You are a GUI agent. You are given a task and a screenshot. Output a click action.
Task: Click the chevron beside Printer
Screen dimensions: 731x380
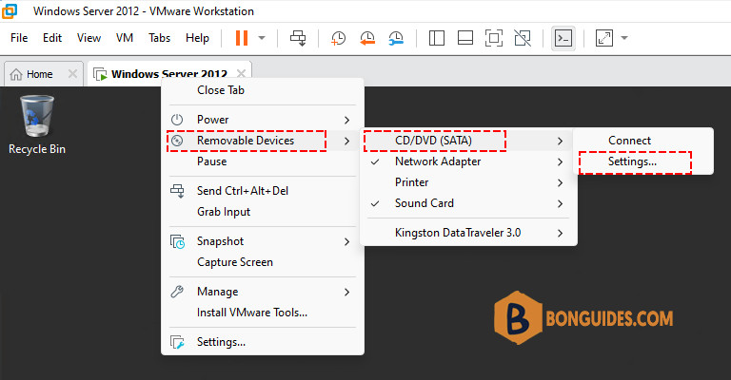click(560, 182)
